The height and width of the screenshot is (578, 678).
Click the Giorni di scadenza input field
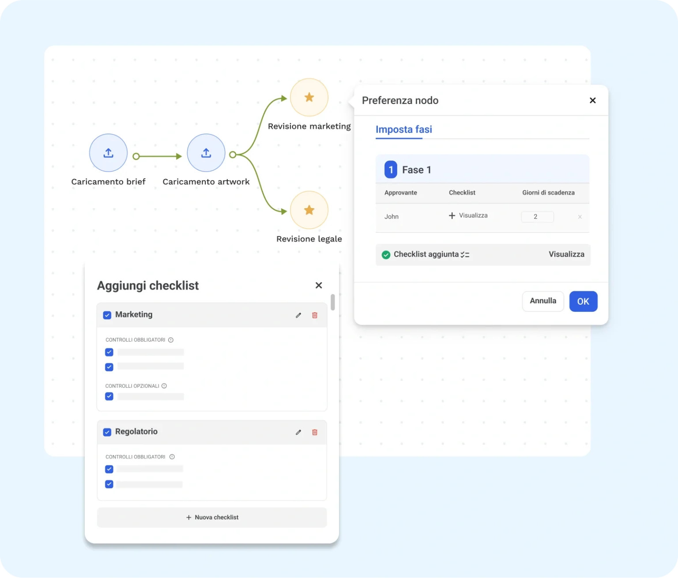pyautogui.click(x=537, y=217)
